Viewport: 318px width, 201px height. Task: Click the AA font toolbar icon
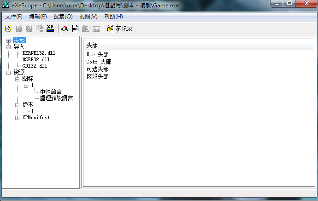coord(65,29)
